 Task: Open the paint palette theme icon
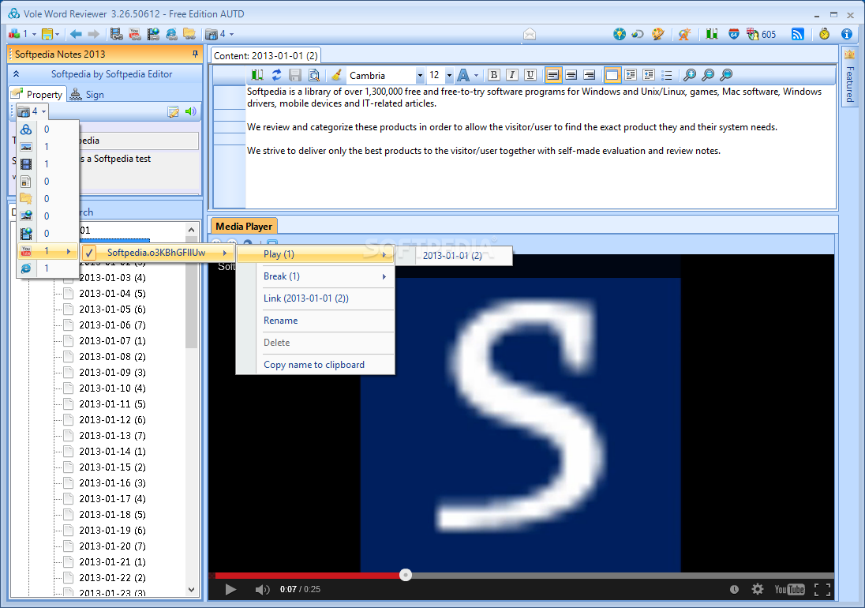click(657, 34)
